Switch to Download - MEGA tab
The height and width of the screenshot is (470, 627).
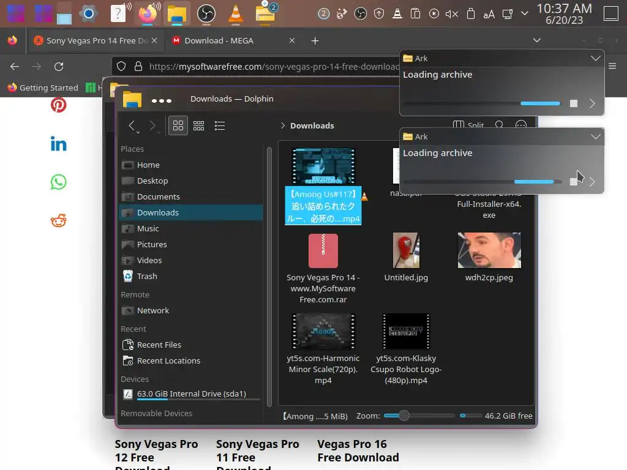219,40
